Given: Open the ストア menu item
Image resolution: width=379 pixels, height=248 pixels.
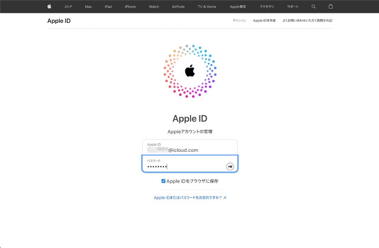Looking at the screenshot, I should [x=68, y=7].
